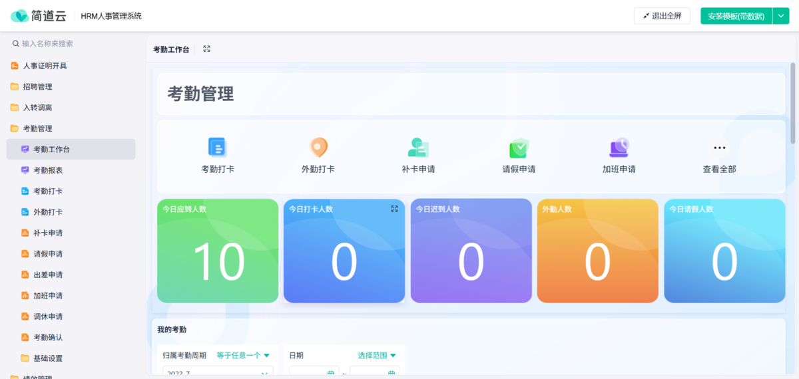Click 安装模板(带数据) button

coord(736,16)
